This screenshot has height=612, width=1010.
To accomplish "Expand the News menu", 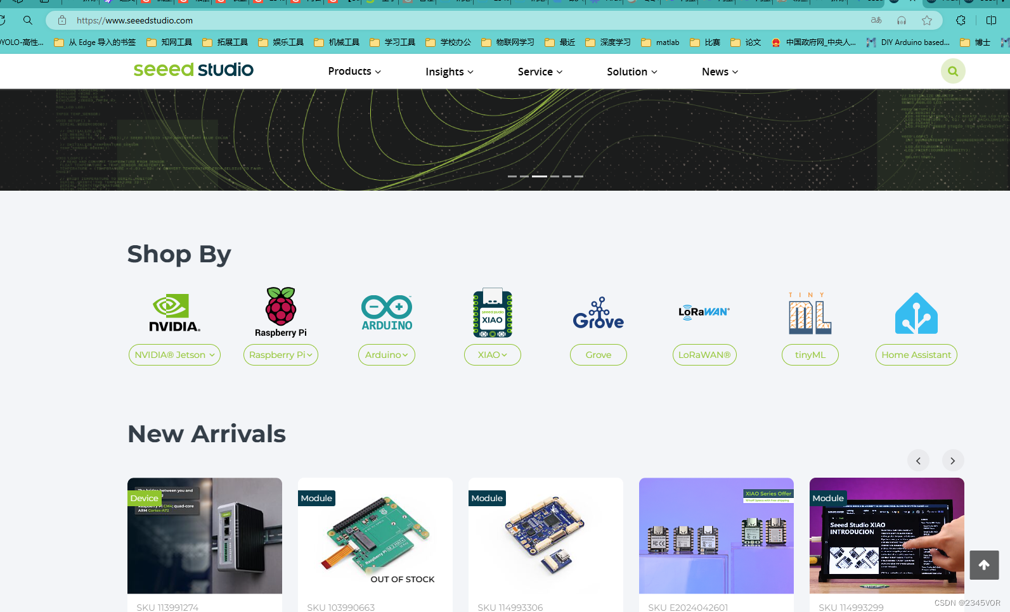I will click(720, 72).
